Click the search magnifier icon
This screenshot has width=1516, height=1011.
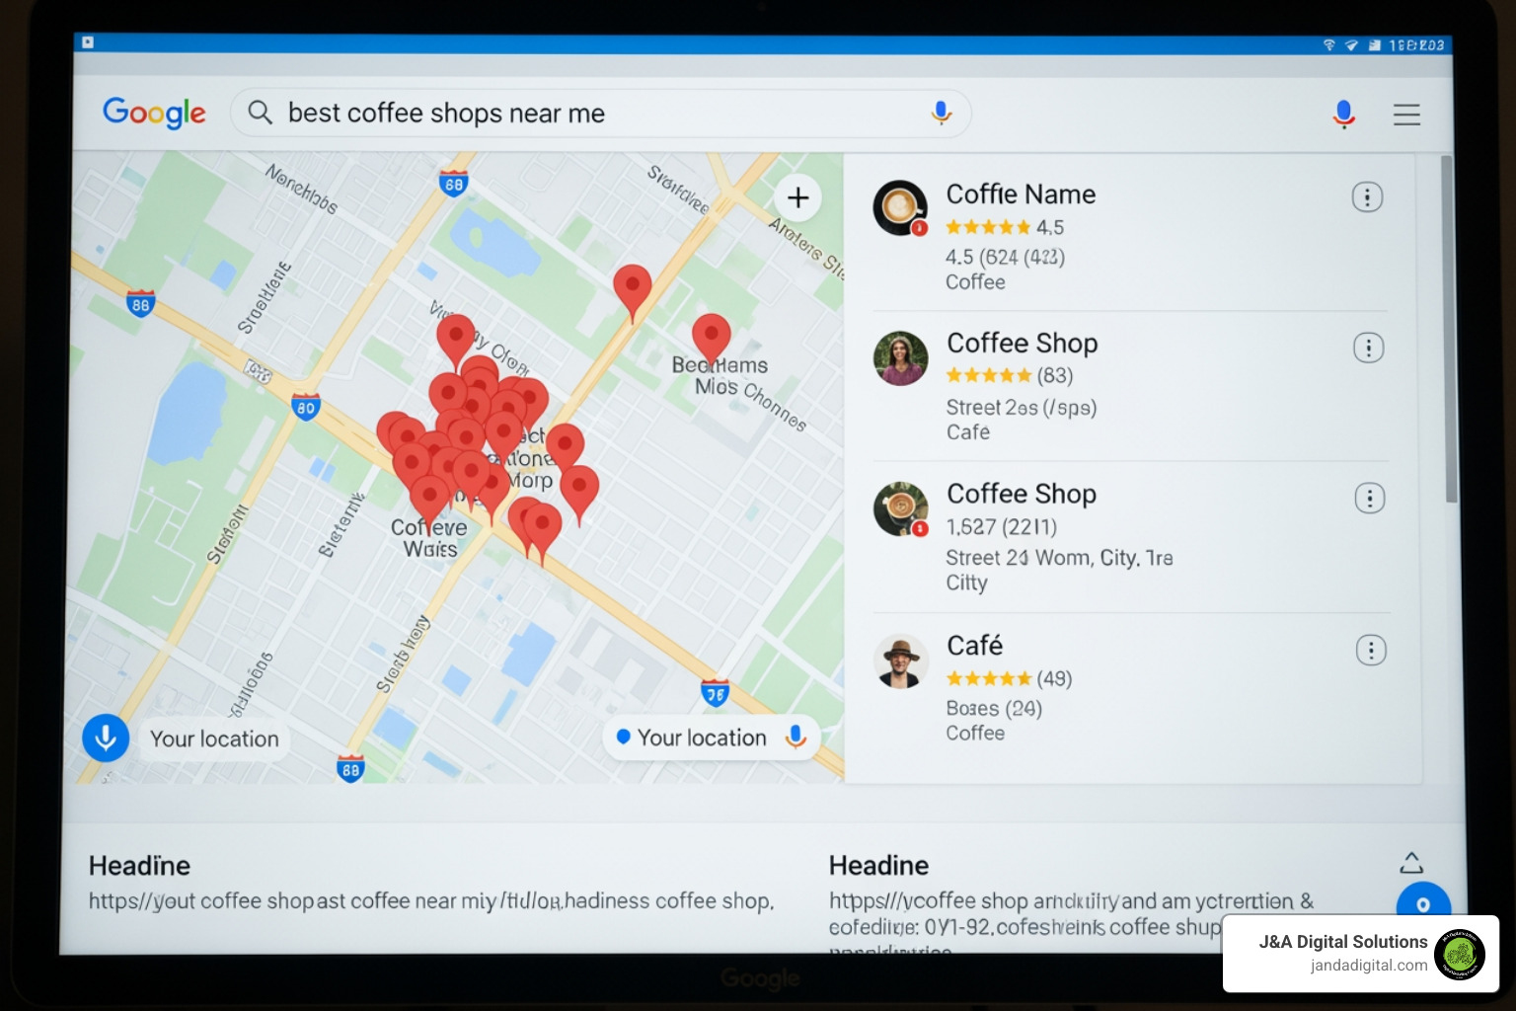pos(260,113)
